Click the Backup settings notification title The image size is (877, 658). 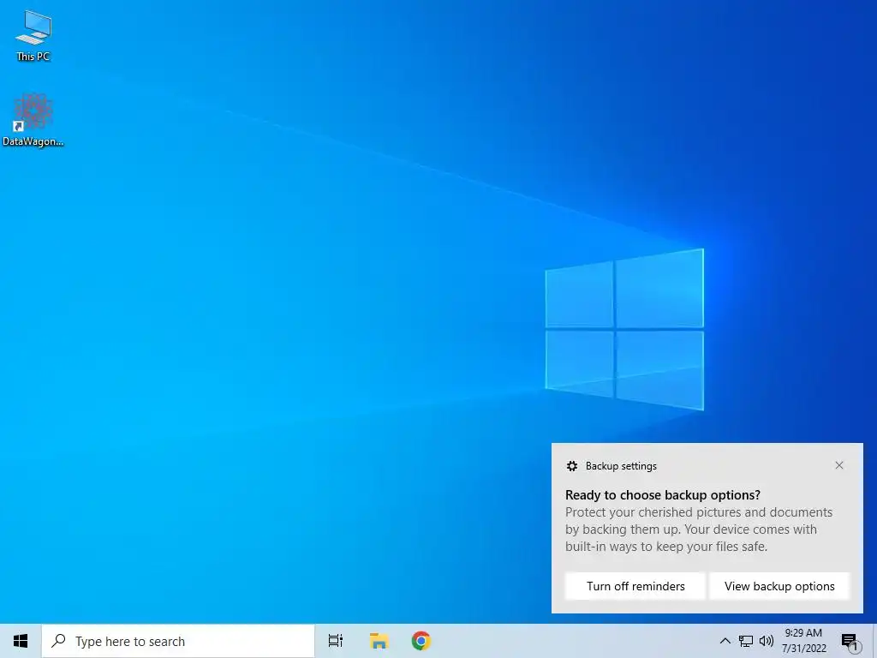tap(621, 466)
